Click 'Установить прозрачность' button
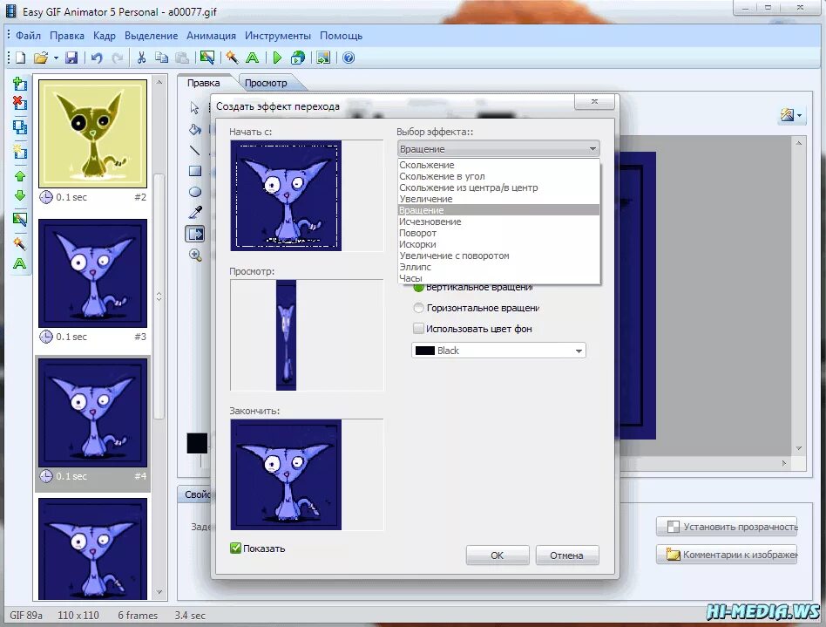This screenshot has height=627, width=826. 727,527
